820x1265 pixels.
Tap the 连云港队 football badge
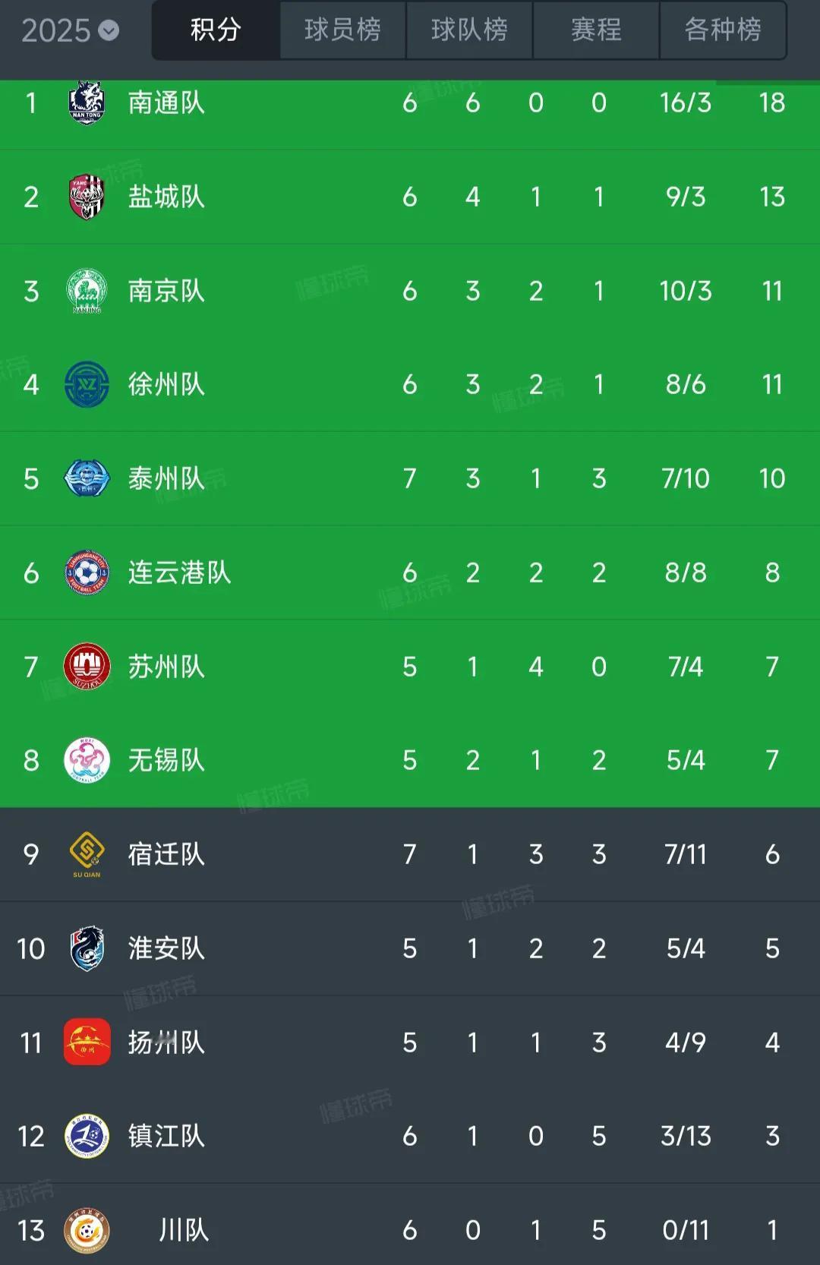(87, 573)
